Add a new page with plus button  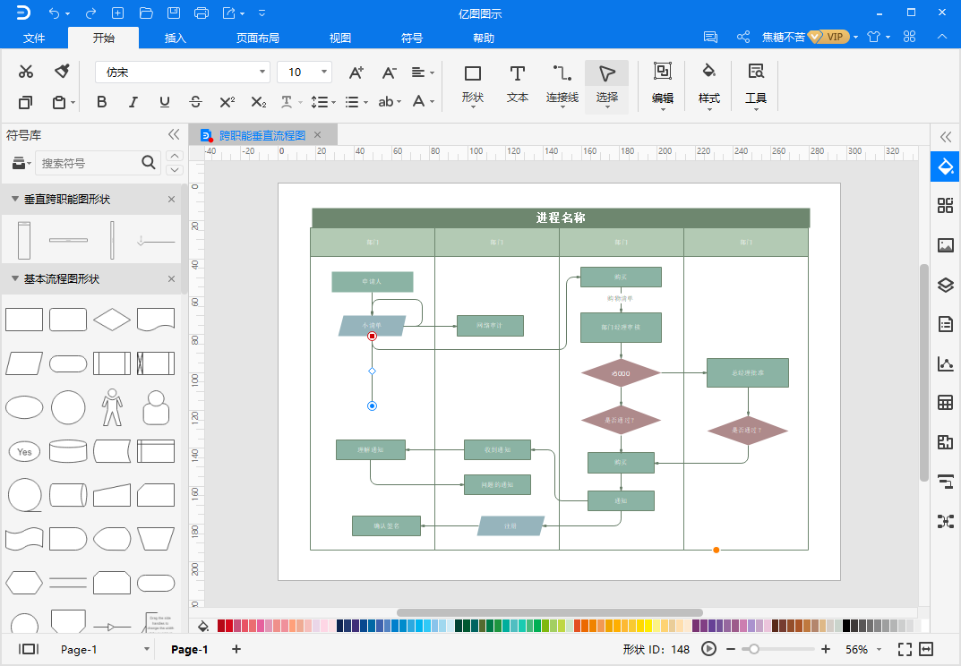pyautogui.click(x=236, y=649)
